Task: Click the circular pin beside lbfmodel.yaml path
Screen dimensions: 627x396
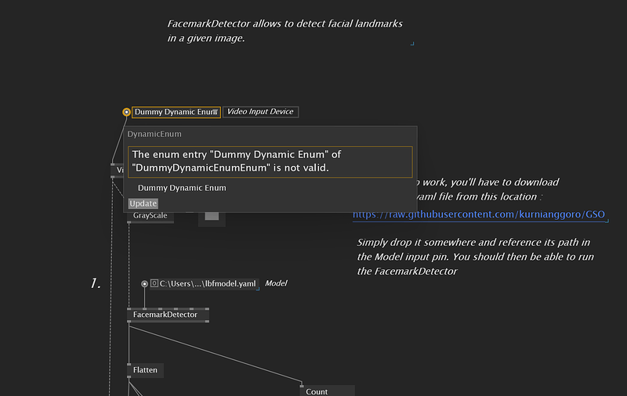Action: pyautogui.click(x=144, y=283)
